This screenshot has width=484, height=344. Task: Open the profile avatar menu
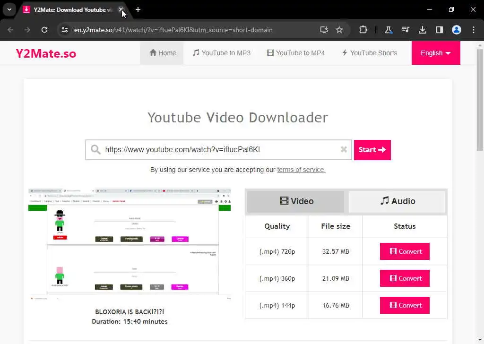456,30
